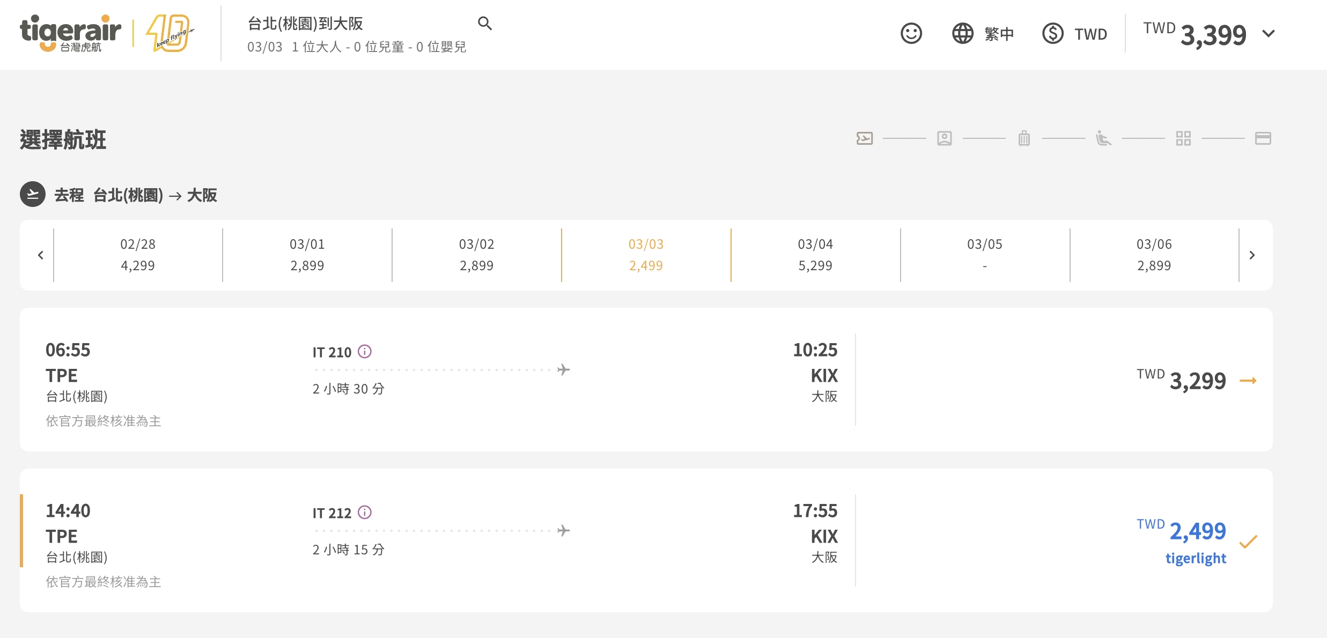The width and height of the screenshot is (1327, 638).
Task: Click the seat selection step icon
Action: pos(1103,138)
